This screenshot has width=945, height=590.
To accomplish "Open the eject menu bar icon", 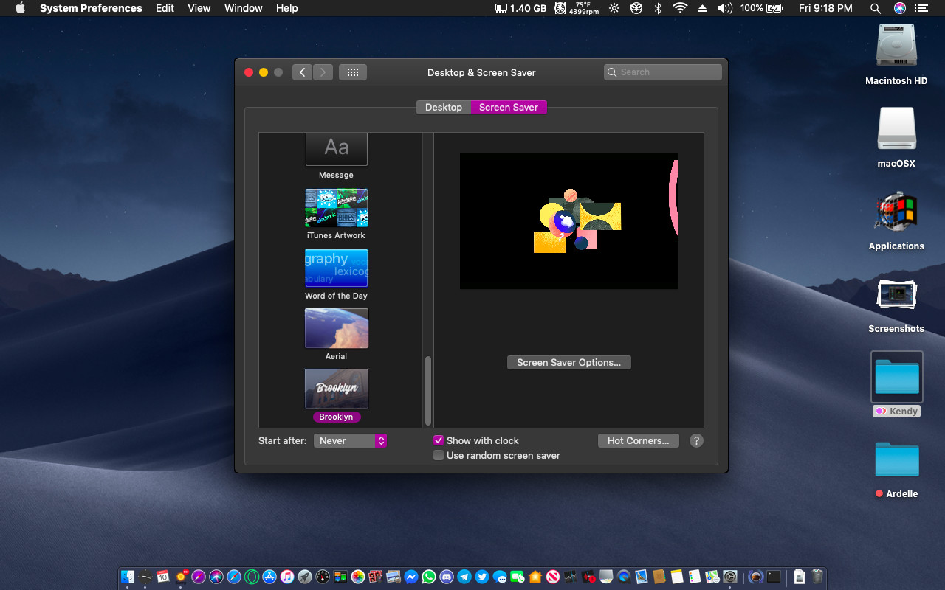I will pyautogui.click(x=702, y=8).
